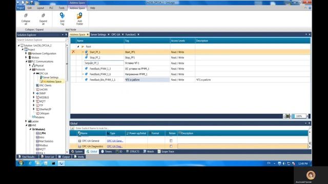Click the Expand all icon

coord(43,16)
